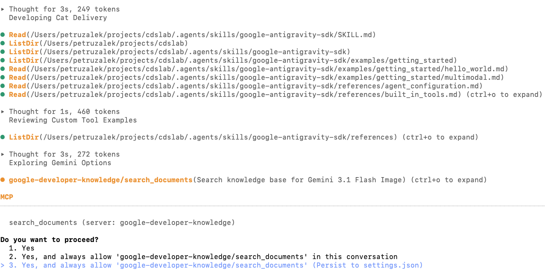Click the green dot beside ListDir skills/google-antigravity-sdk

pos(3,52)
